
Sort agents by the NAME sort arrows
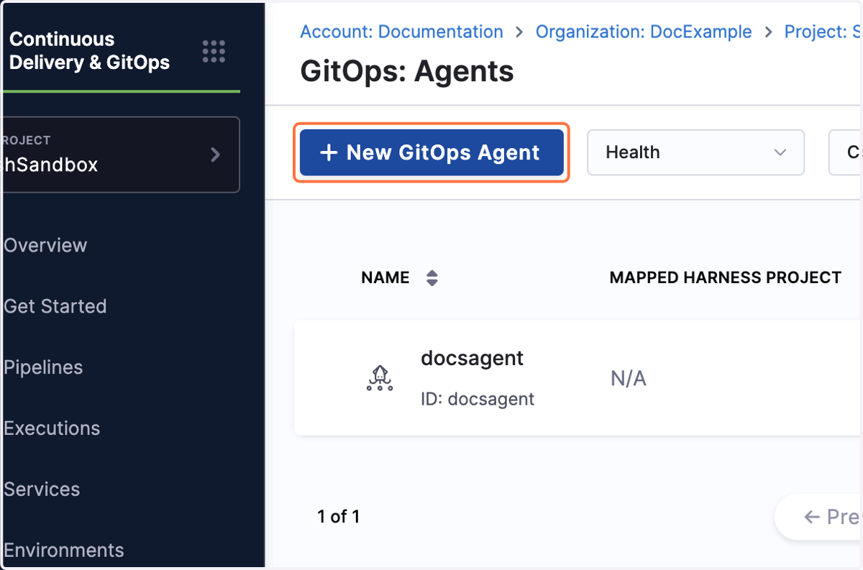coord(431,278)
